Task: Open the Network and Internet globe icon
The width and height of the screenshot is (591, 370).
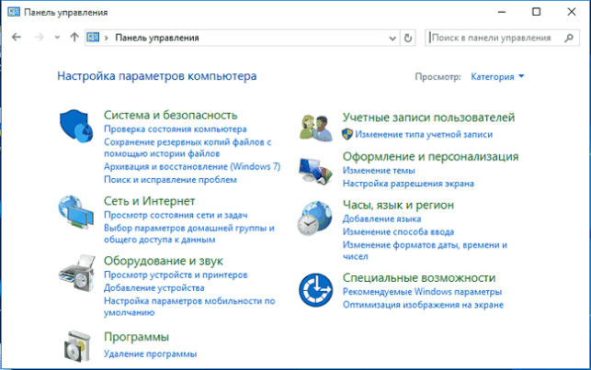Action: point(75,212)
